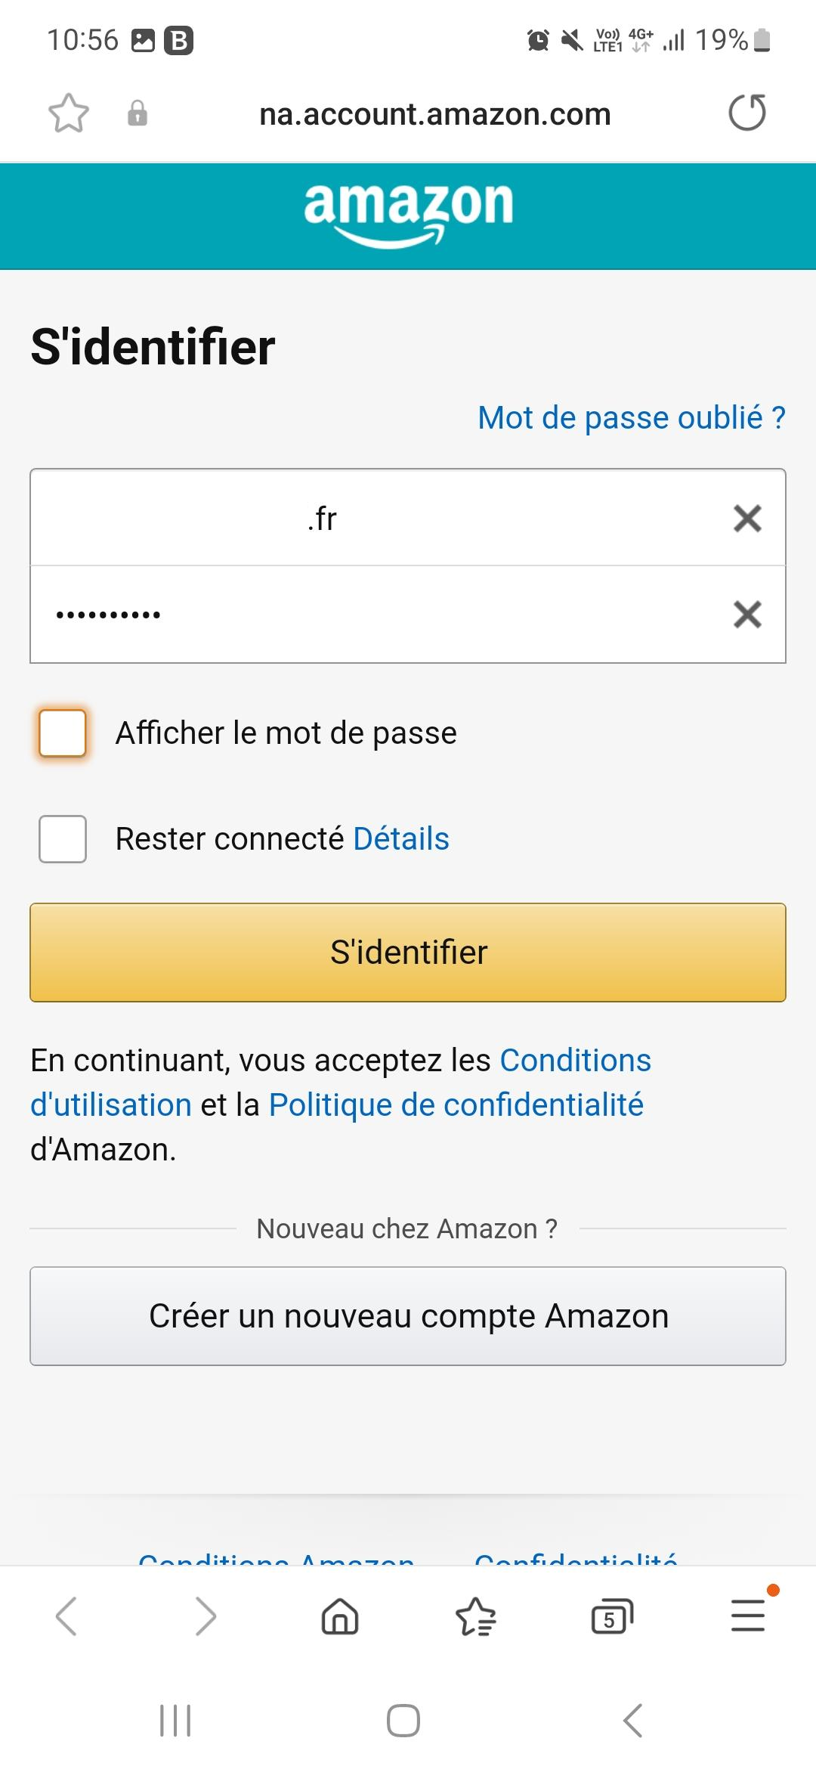Open Politique de confidentialité link
Viewport: 816px width, 1769px height.
[456, 1104]
